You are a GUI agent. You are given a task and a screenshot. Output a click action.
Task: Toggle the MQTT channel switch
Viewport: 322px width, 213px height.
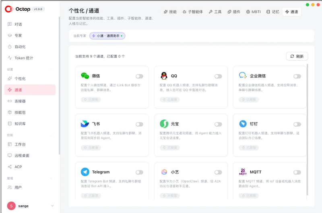297,172
